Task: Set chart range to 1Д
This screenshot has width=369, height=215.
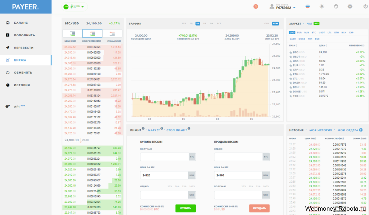Action: (x=191, y=23)
